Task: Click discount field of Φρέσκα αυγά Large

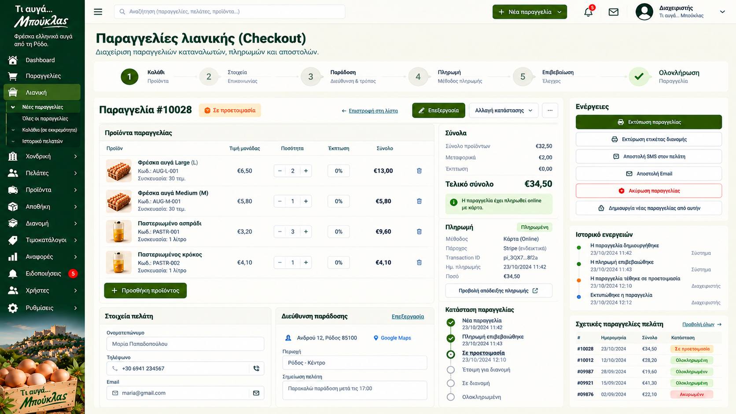Action: 339,171
